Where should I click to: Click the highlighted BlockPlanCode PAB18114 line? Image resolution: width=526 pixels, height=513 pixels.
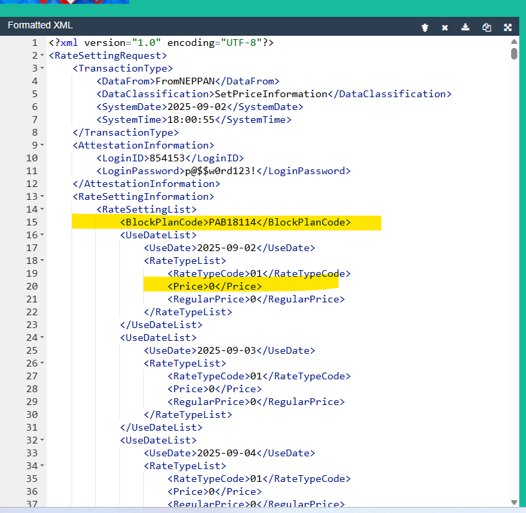235,223
